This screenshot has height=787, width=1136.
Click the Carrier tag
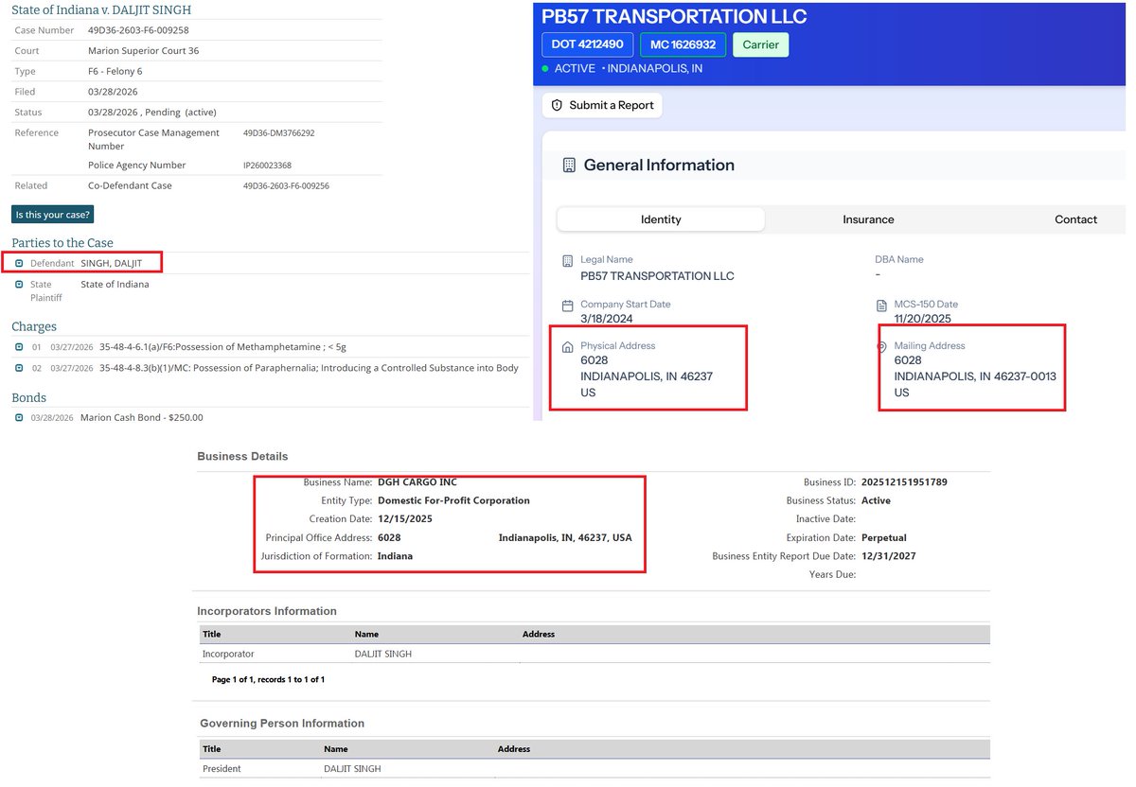pos(761,44)
